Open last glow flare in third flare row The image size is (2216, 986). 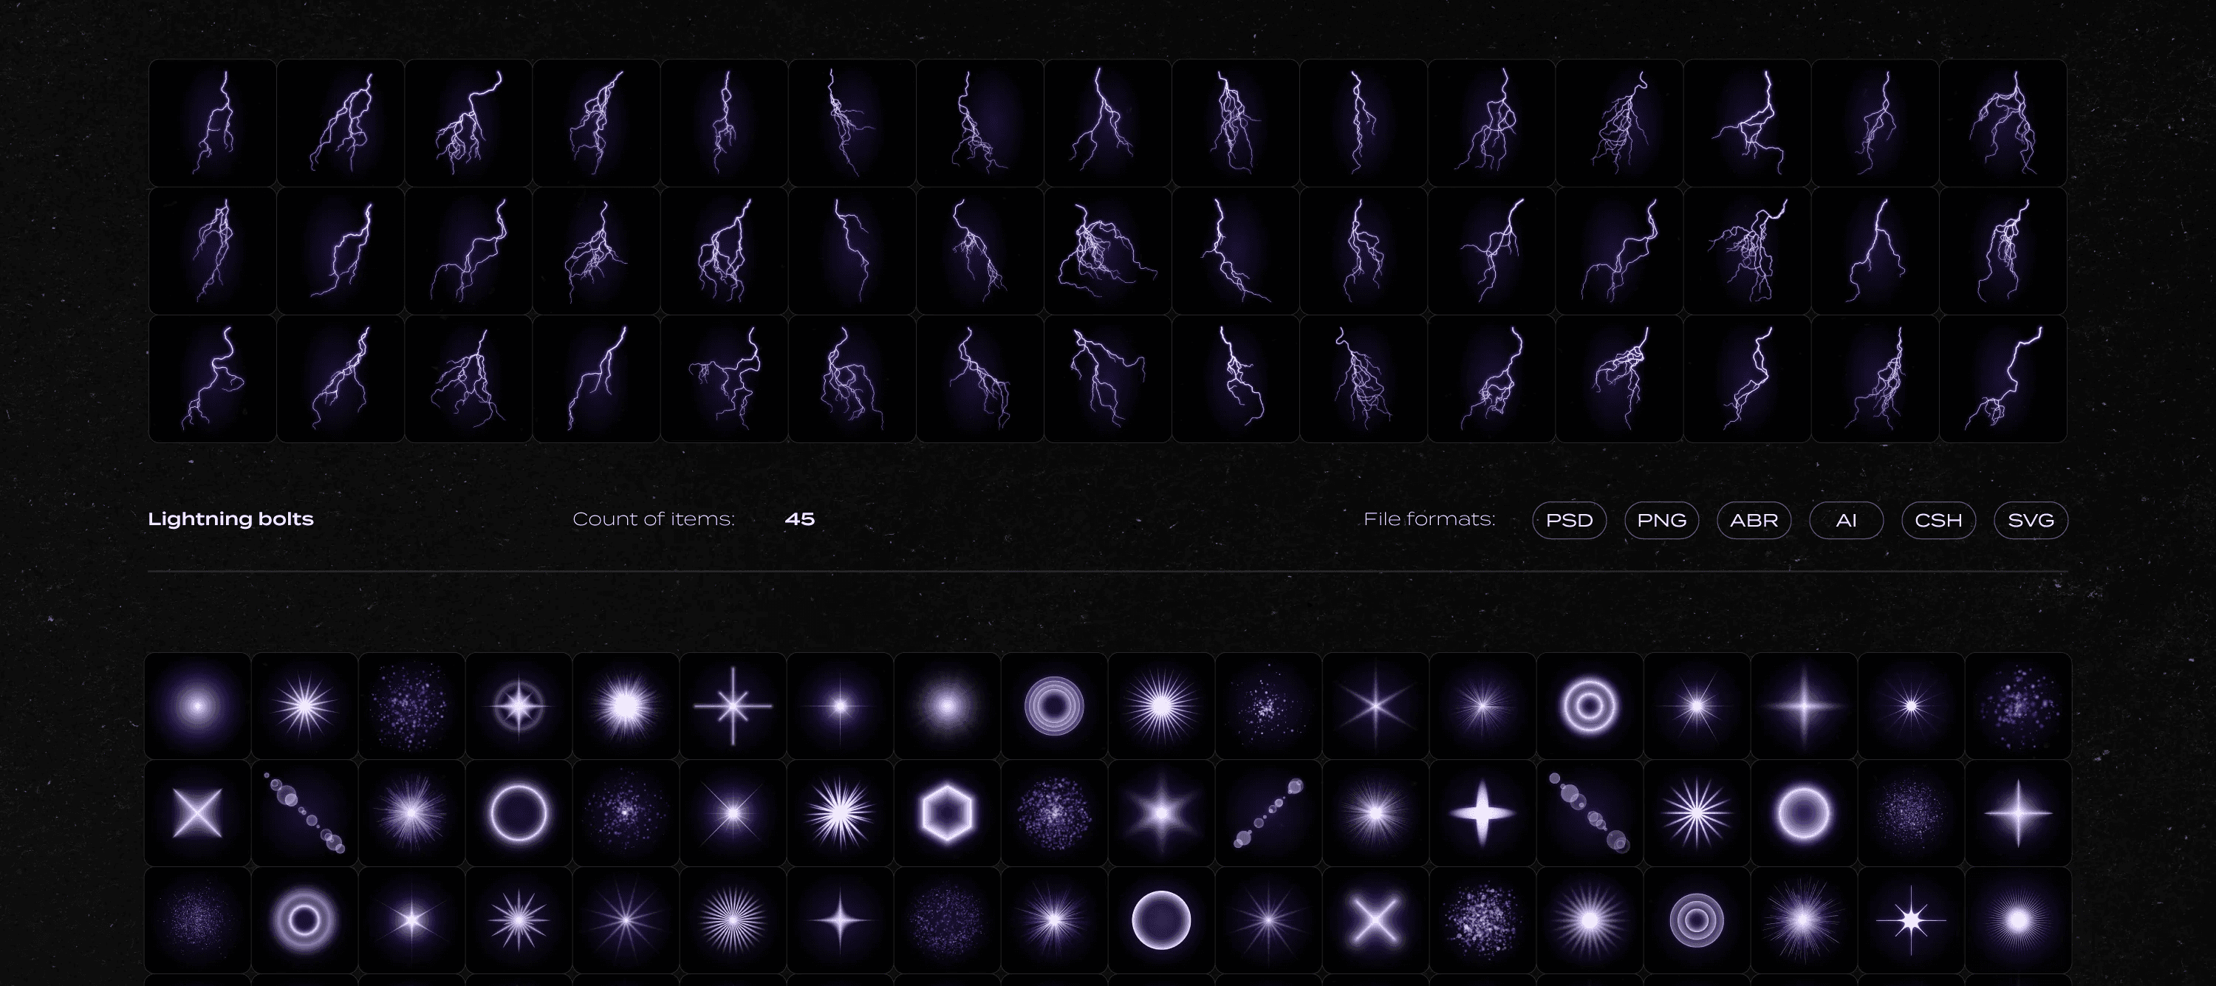(2017, 920)
